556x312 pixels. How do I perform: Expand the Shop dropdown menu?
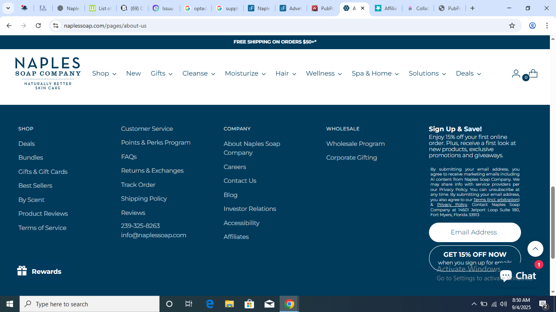tap(104, 74)
